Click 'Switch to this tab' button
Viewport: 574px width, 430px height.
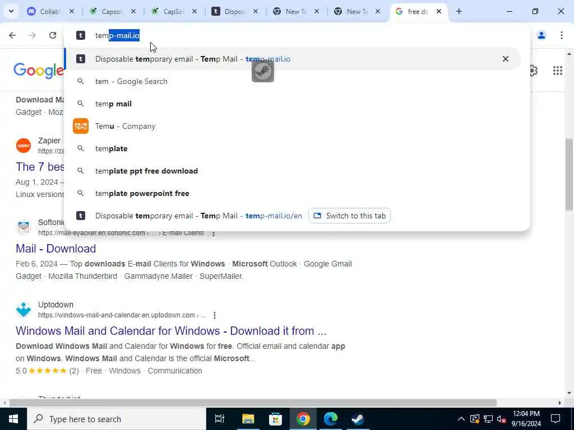coord(350,216)
